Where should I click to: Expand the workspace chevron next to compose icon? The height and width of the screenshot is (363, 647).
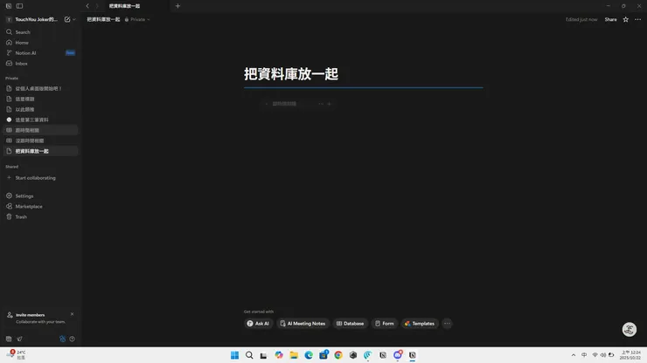(x=74, y=19)
